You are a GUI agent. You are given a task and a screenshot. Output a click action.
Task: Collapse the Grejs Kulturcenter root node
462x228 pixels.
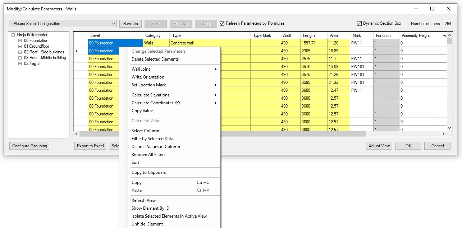tap(13, 35)
